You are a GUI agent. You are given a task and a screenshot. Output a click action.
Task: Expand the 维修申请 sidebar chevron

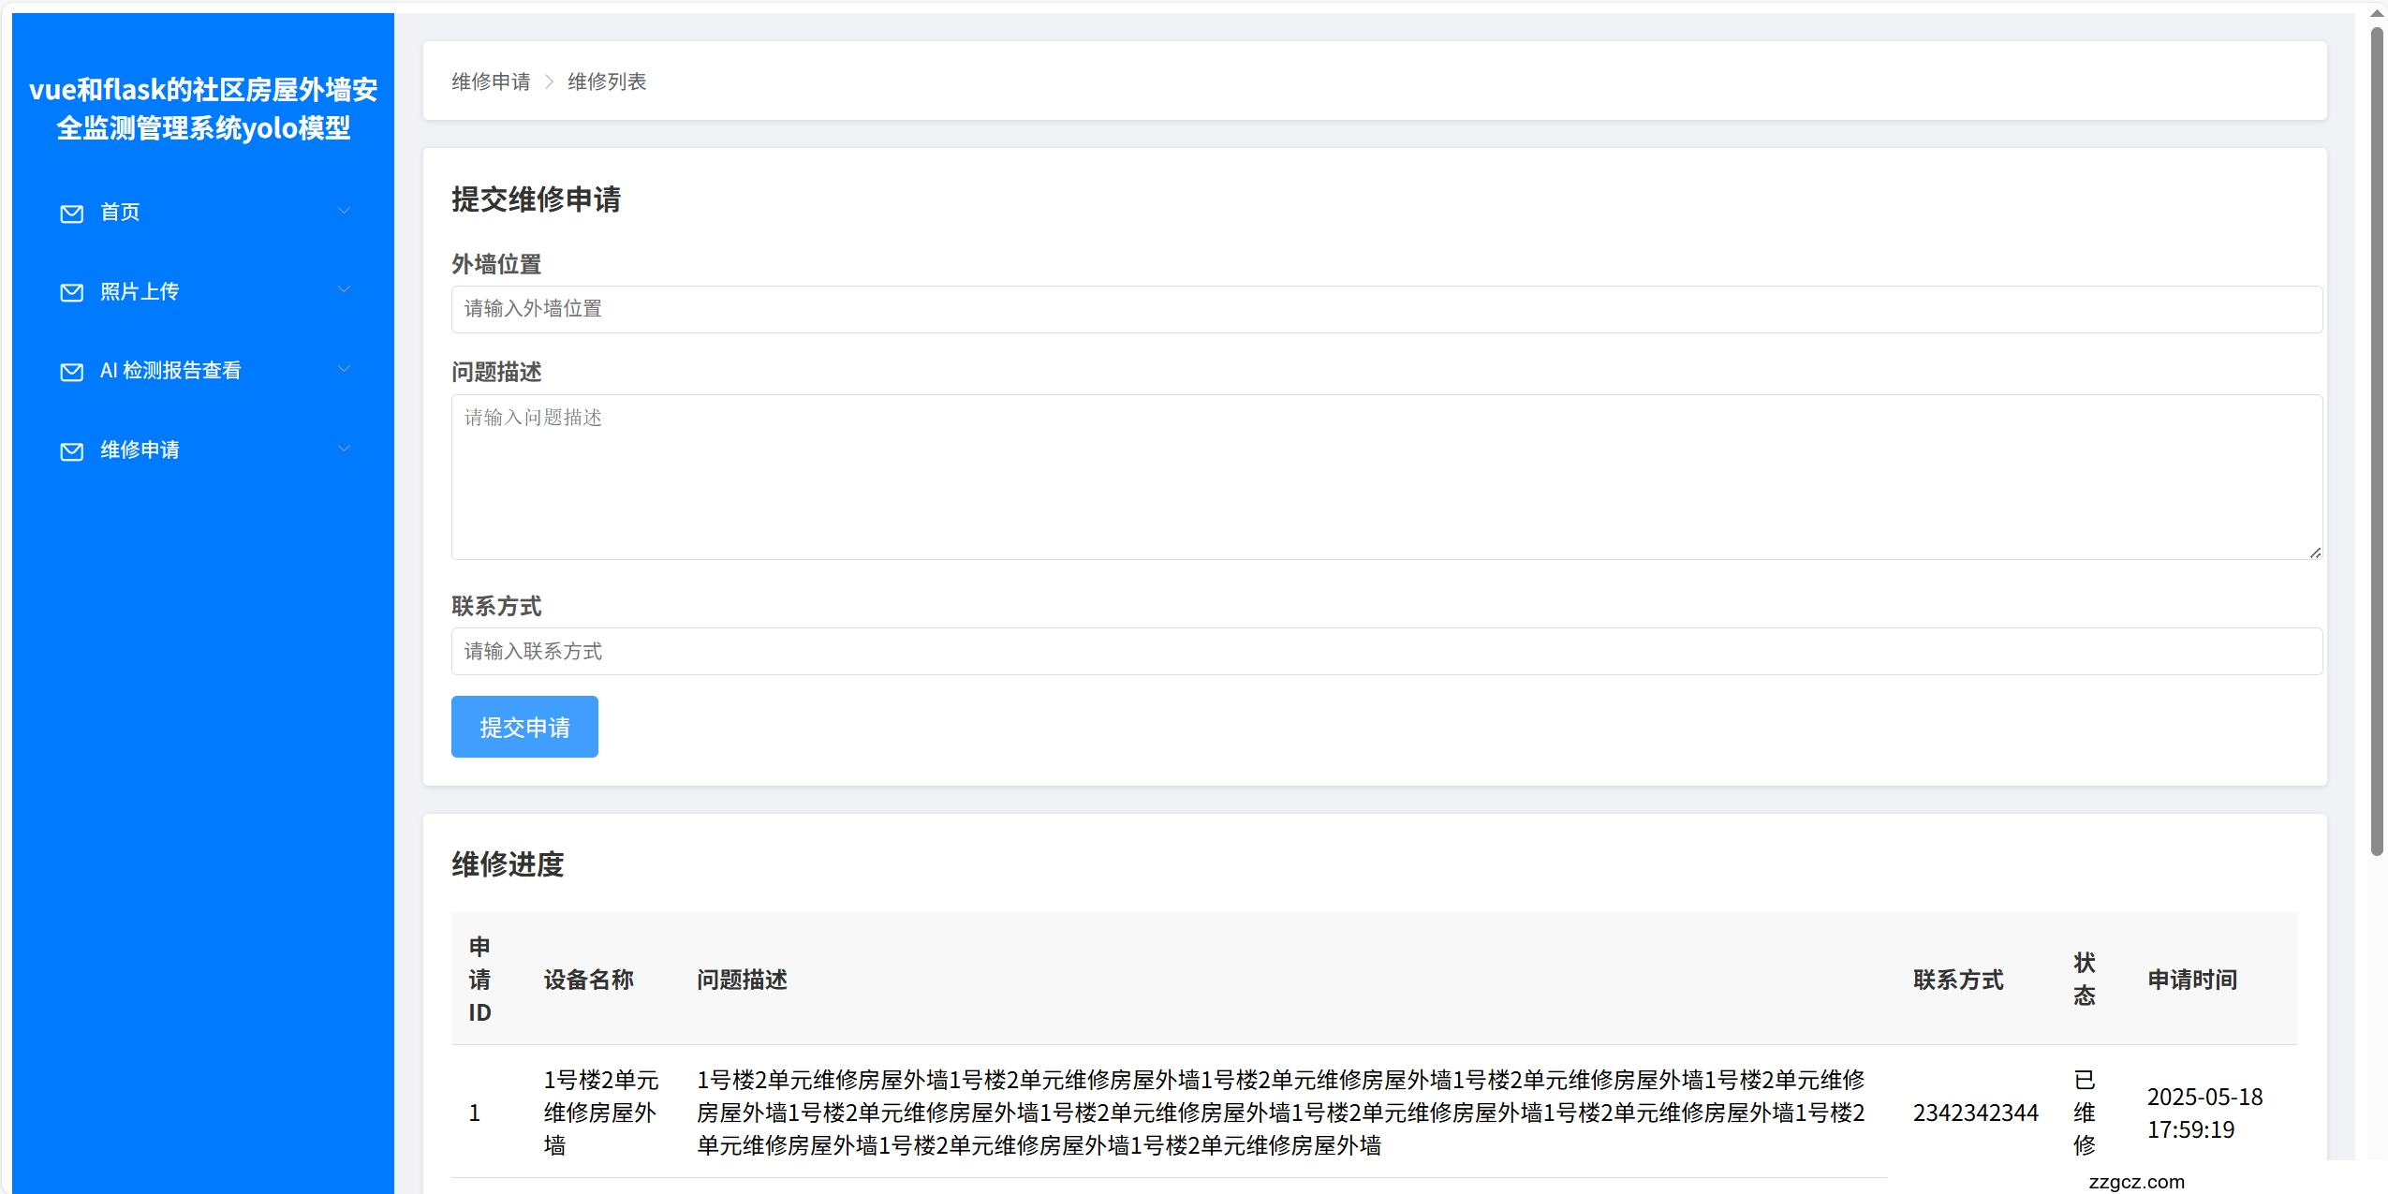coord(344,449)
